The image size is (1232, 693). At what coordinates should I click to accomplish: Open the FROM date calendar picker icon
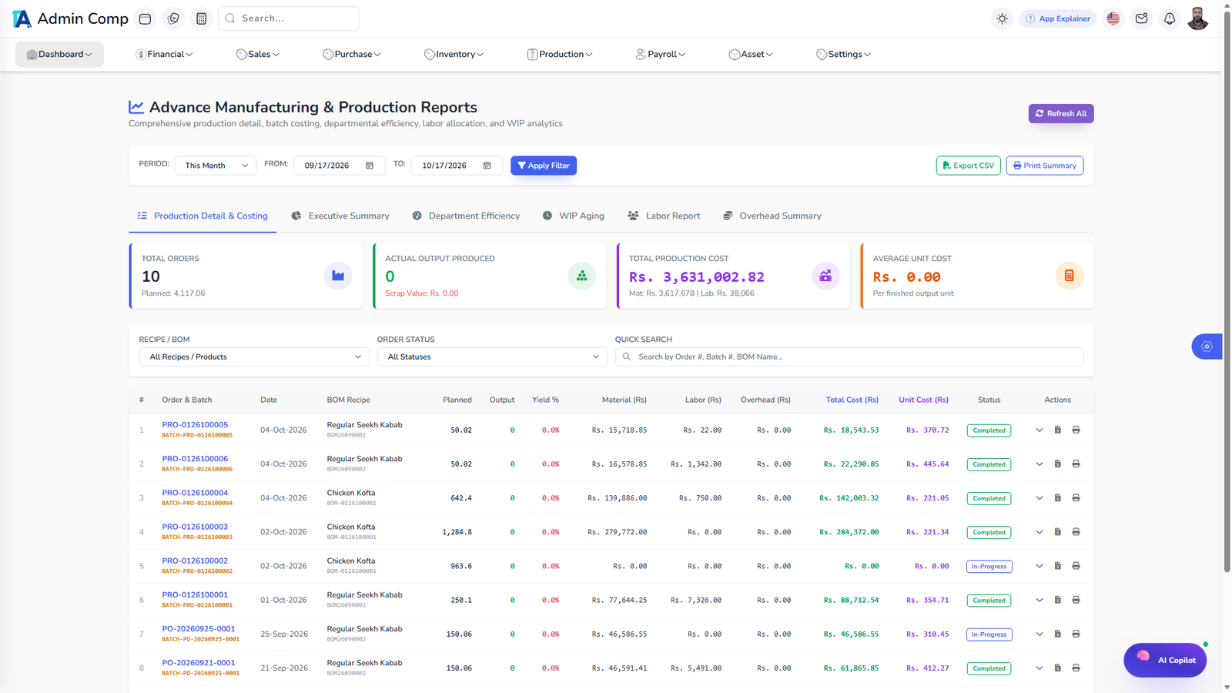[370, 166]
